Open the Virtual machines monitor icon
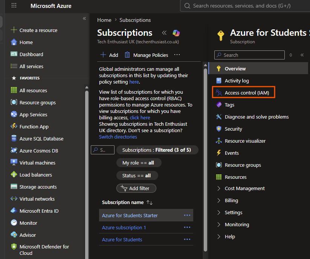 click(x=14, y=163)
